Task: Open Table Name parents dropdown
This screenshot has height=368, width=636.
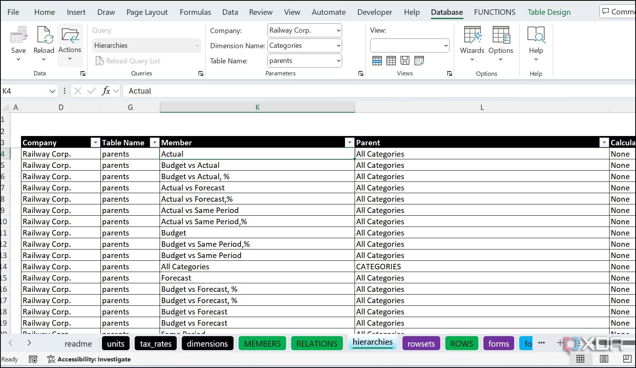Action: tap(305, 61)
